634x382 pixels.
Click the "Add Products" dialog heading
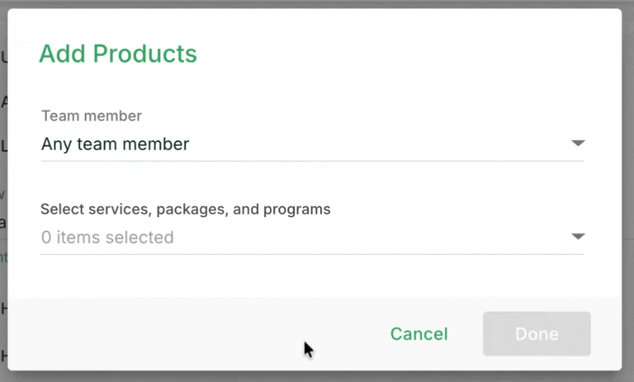pos(118,53)
